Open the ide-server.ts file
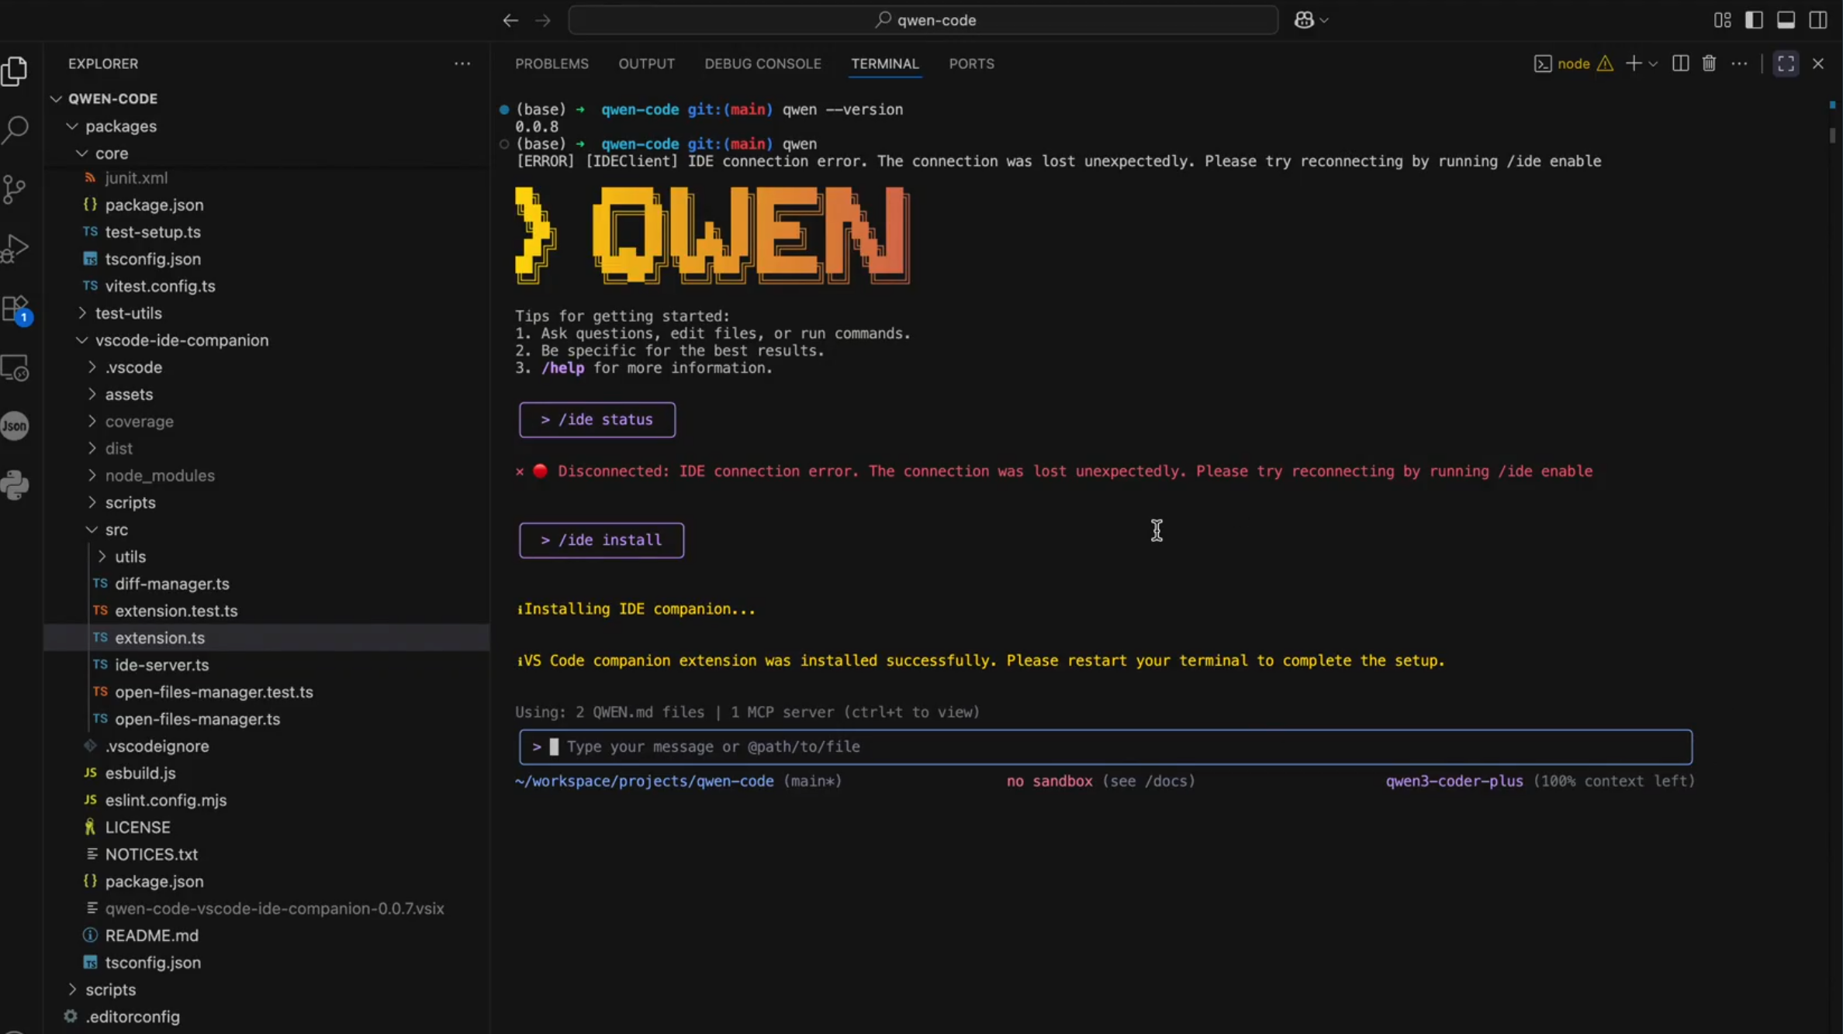The image size is (1843, 1034). pos(161,664)
